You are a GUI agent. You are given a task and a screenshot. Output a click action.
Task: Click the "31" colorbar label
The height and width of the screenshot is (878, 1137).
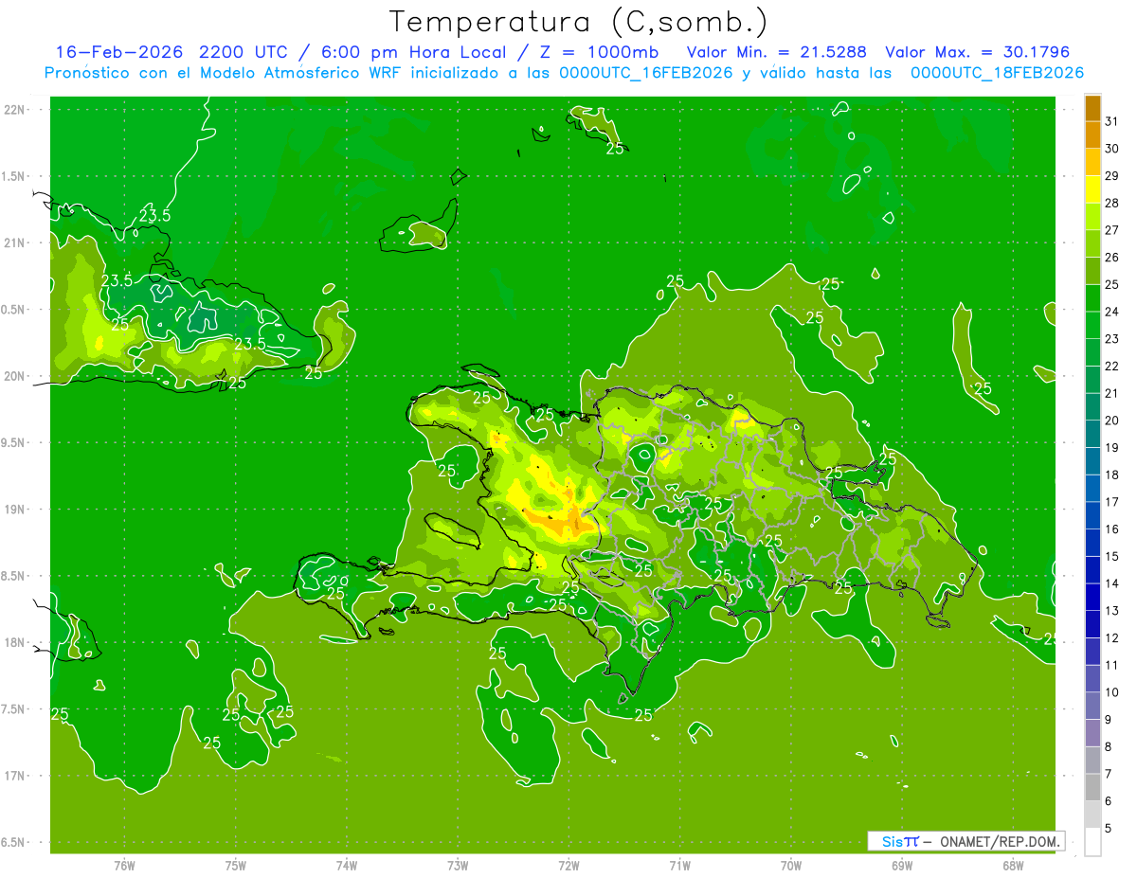tap(1112, 121)
